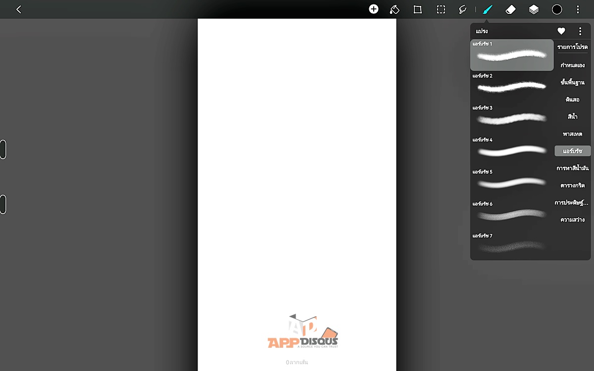
Task: Select the cyan brush tool
Action: (x=488, y=9)
